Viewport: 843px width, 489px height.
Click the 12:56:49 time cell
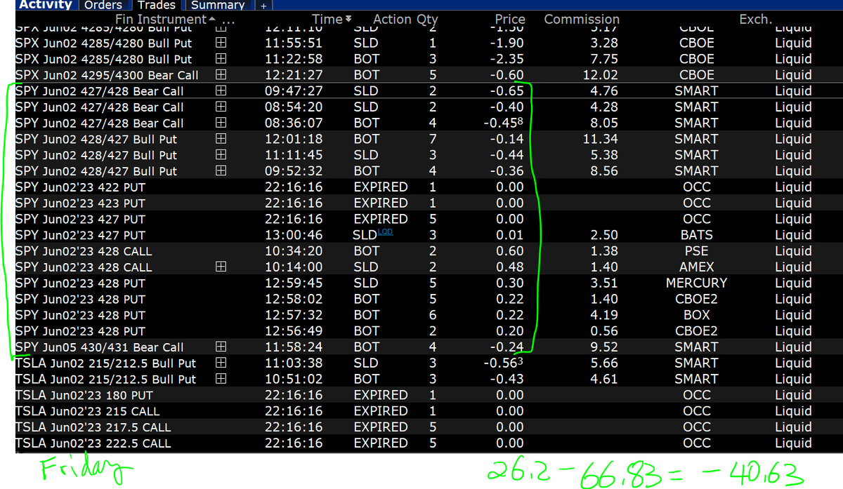coord(294,331)
